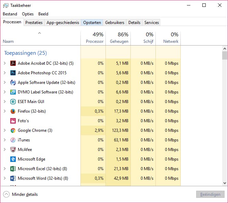Expand the Microsoft Excel (8) group
The width and height of the screenshot is (228, 203).
5,169
